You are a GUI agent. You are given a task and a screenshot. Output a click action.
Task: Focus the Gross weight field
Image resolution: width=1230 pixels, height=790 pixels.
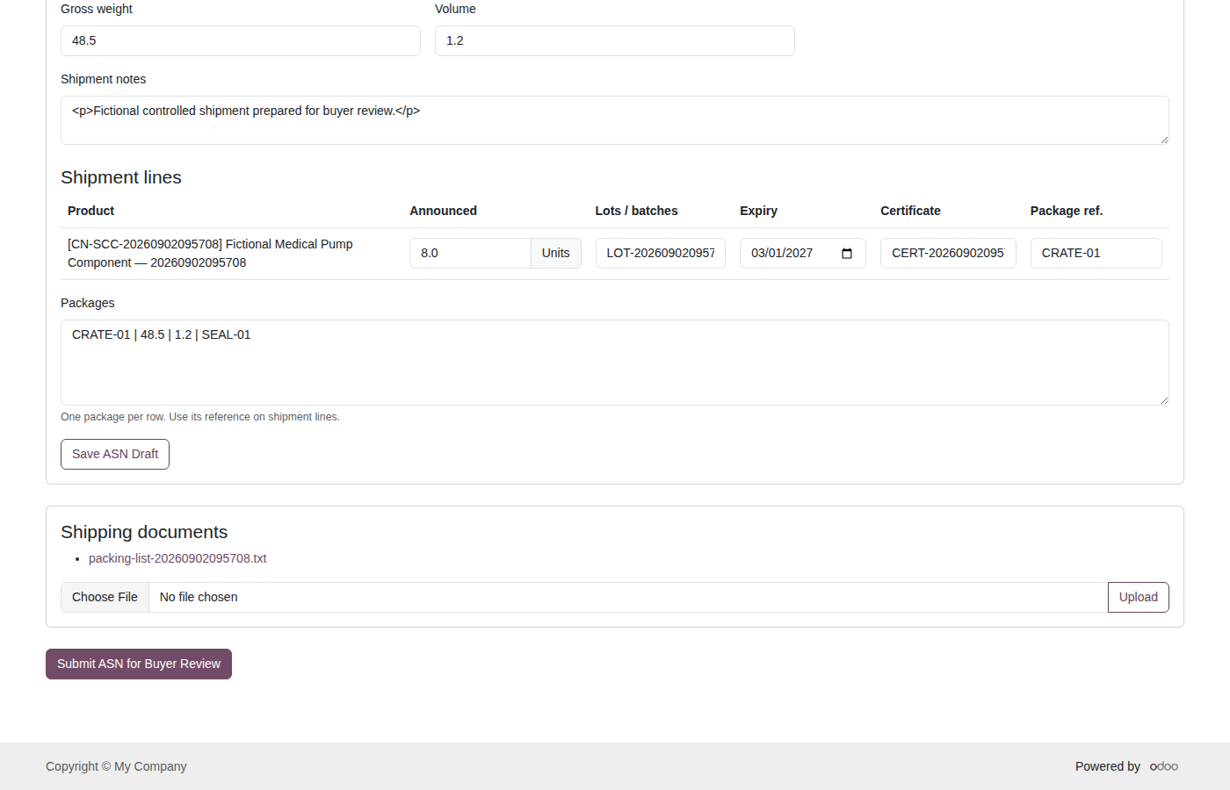241,40
